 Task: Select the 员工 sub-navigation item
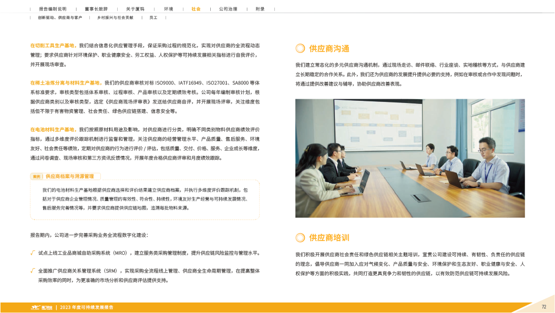tap(153, 18)
